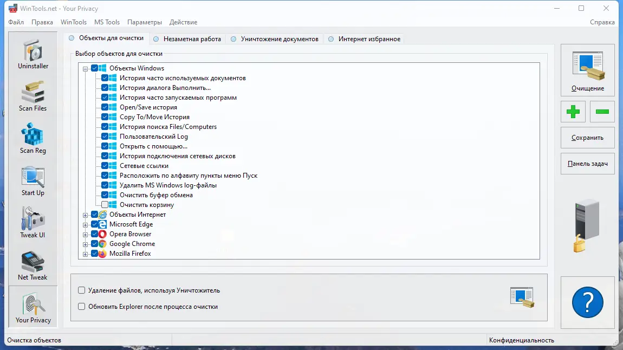Image resolution: width=623 pixels, height=350 pixels.
Task: Select Открыть с помощью... row
Action: coord(153,146)
